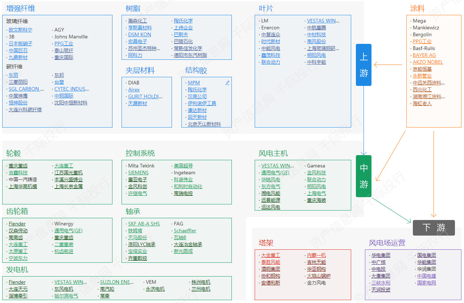Open the 大金重工 link under 塔架
464x303 pixels.
coord(271,255)
